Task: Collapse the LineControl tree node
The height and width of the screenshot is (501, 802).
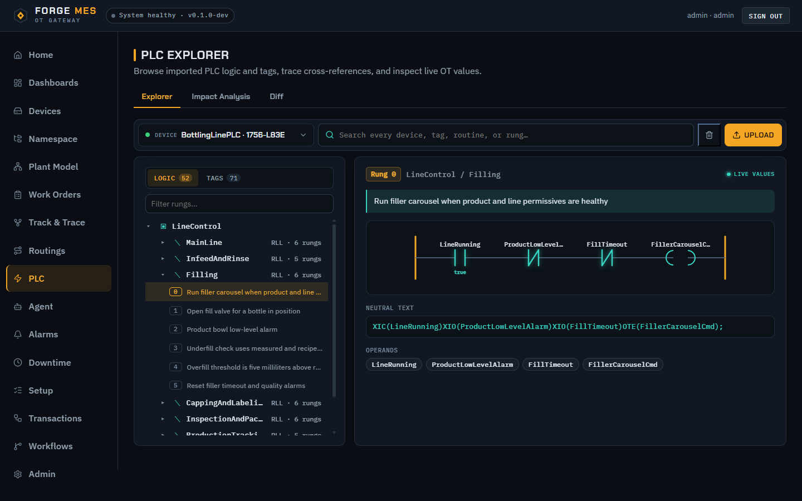Action: pos(149,227)
